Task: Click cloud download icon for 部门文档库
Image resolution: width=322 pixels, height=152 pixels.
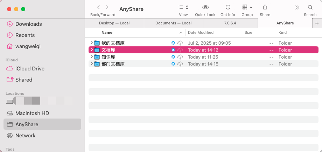Action: [180, 64]
